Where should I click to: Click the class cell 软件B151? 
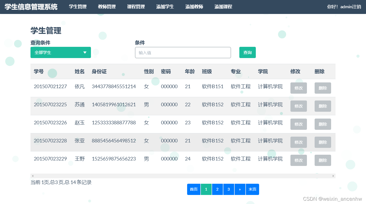click(x=213, y=87)
